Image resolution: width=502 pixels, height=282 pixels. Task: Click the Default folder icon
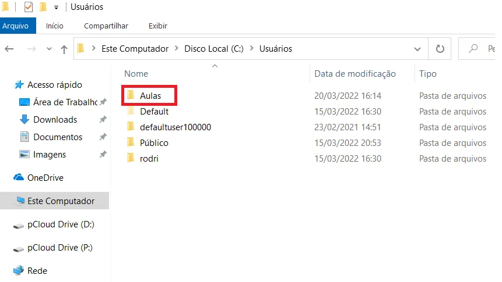pos(131,111)
